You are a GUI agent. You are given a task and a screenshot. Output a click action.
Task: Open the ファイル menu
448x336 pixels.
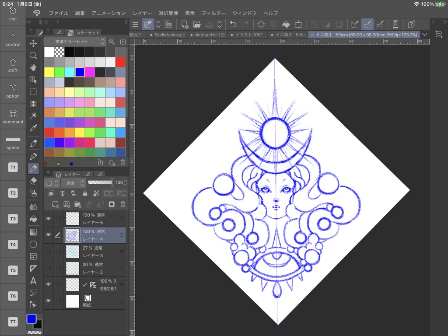[x=58, y=13]
